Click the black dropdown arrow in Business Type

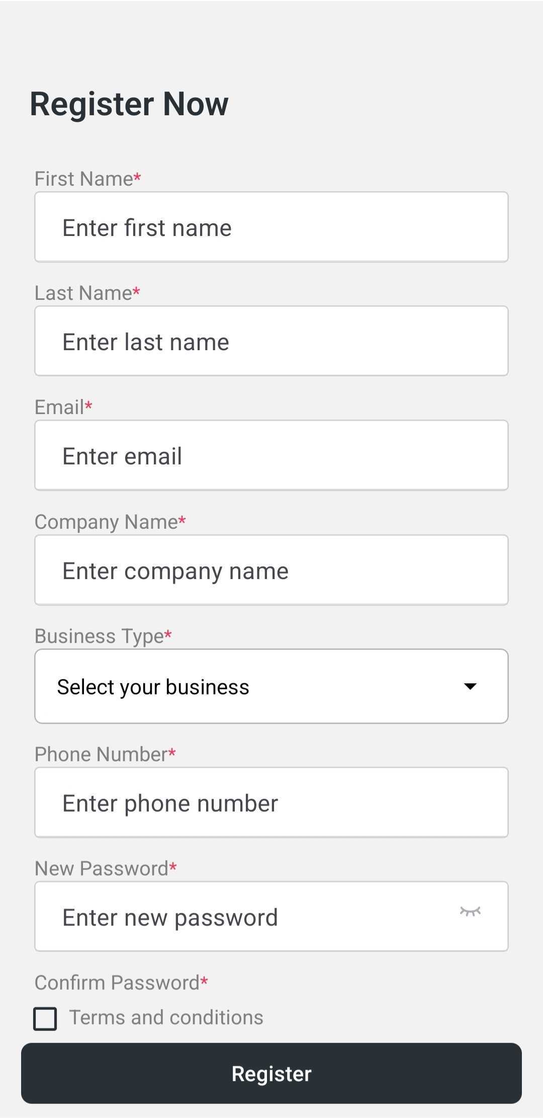tap(470, 686)
